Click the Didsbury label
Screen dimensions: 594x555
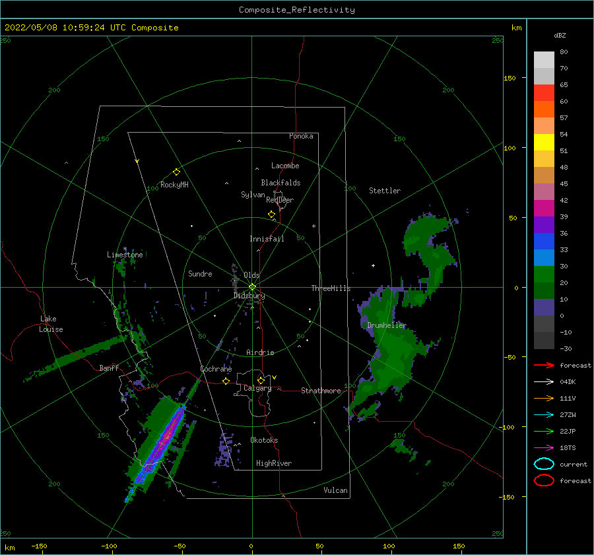(249, 296)
